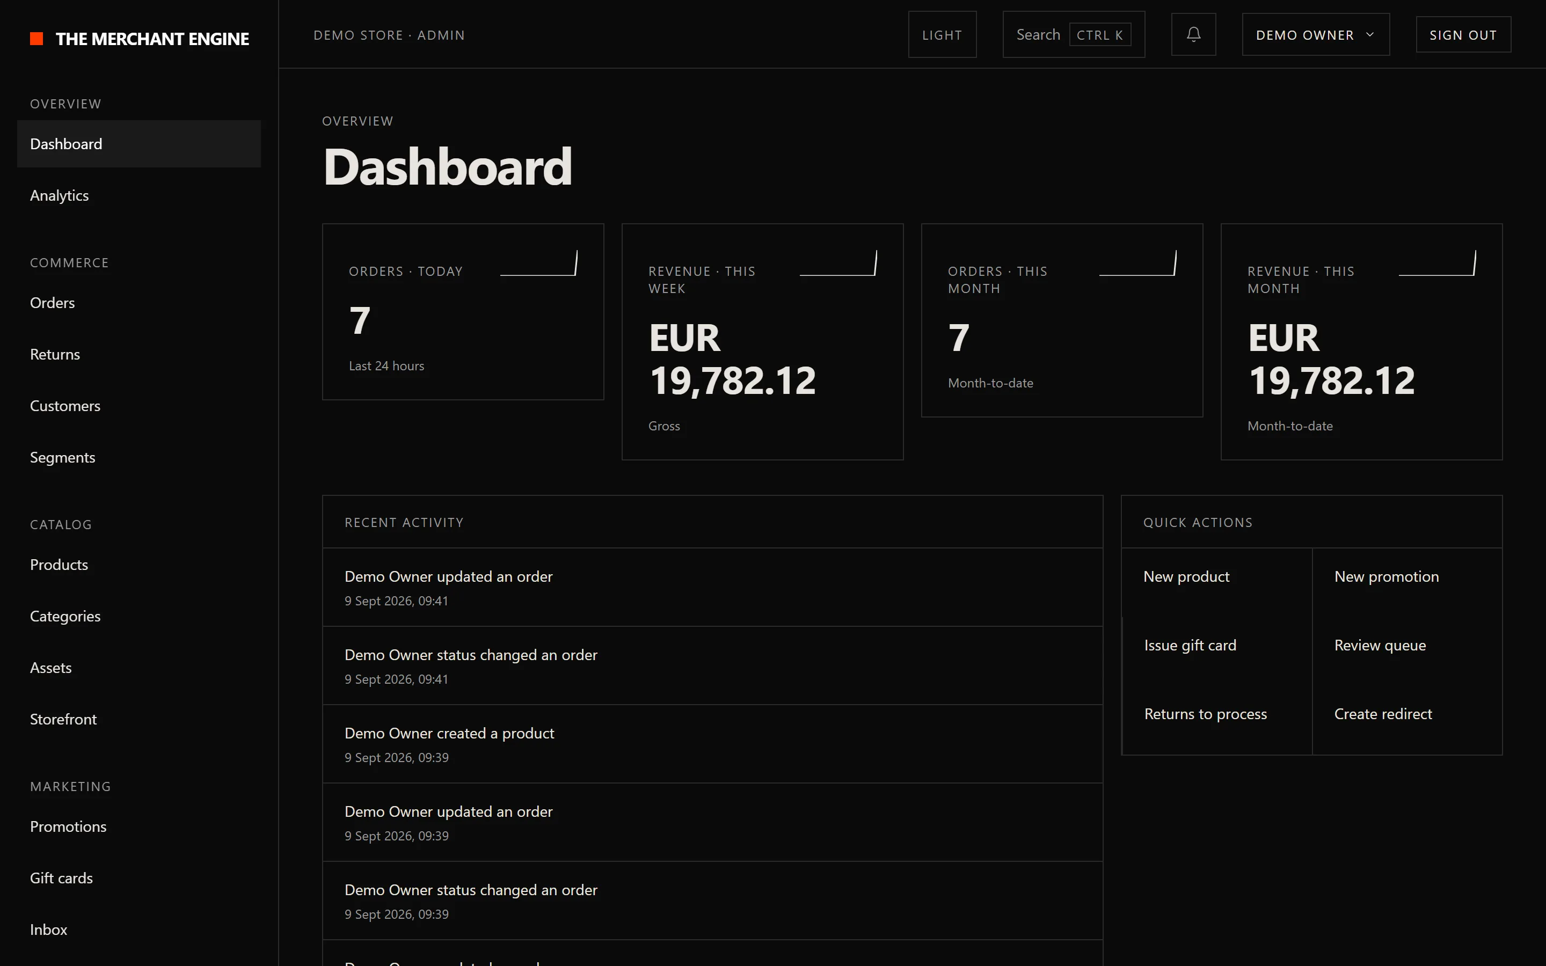Click the Revenue · This Month sparkline
This screenshot has width=1546, height=966.
coord(1438,263)
